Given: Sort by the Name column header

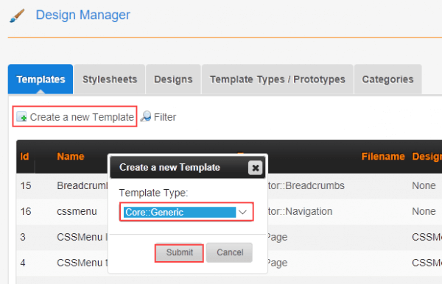Looking at the screenshot, I should (x=71, y=156).
